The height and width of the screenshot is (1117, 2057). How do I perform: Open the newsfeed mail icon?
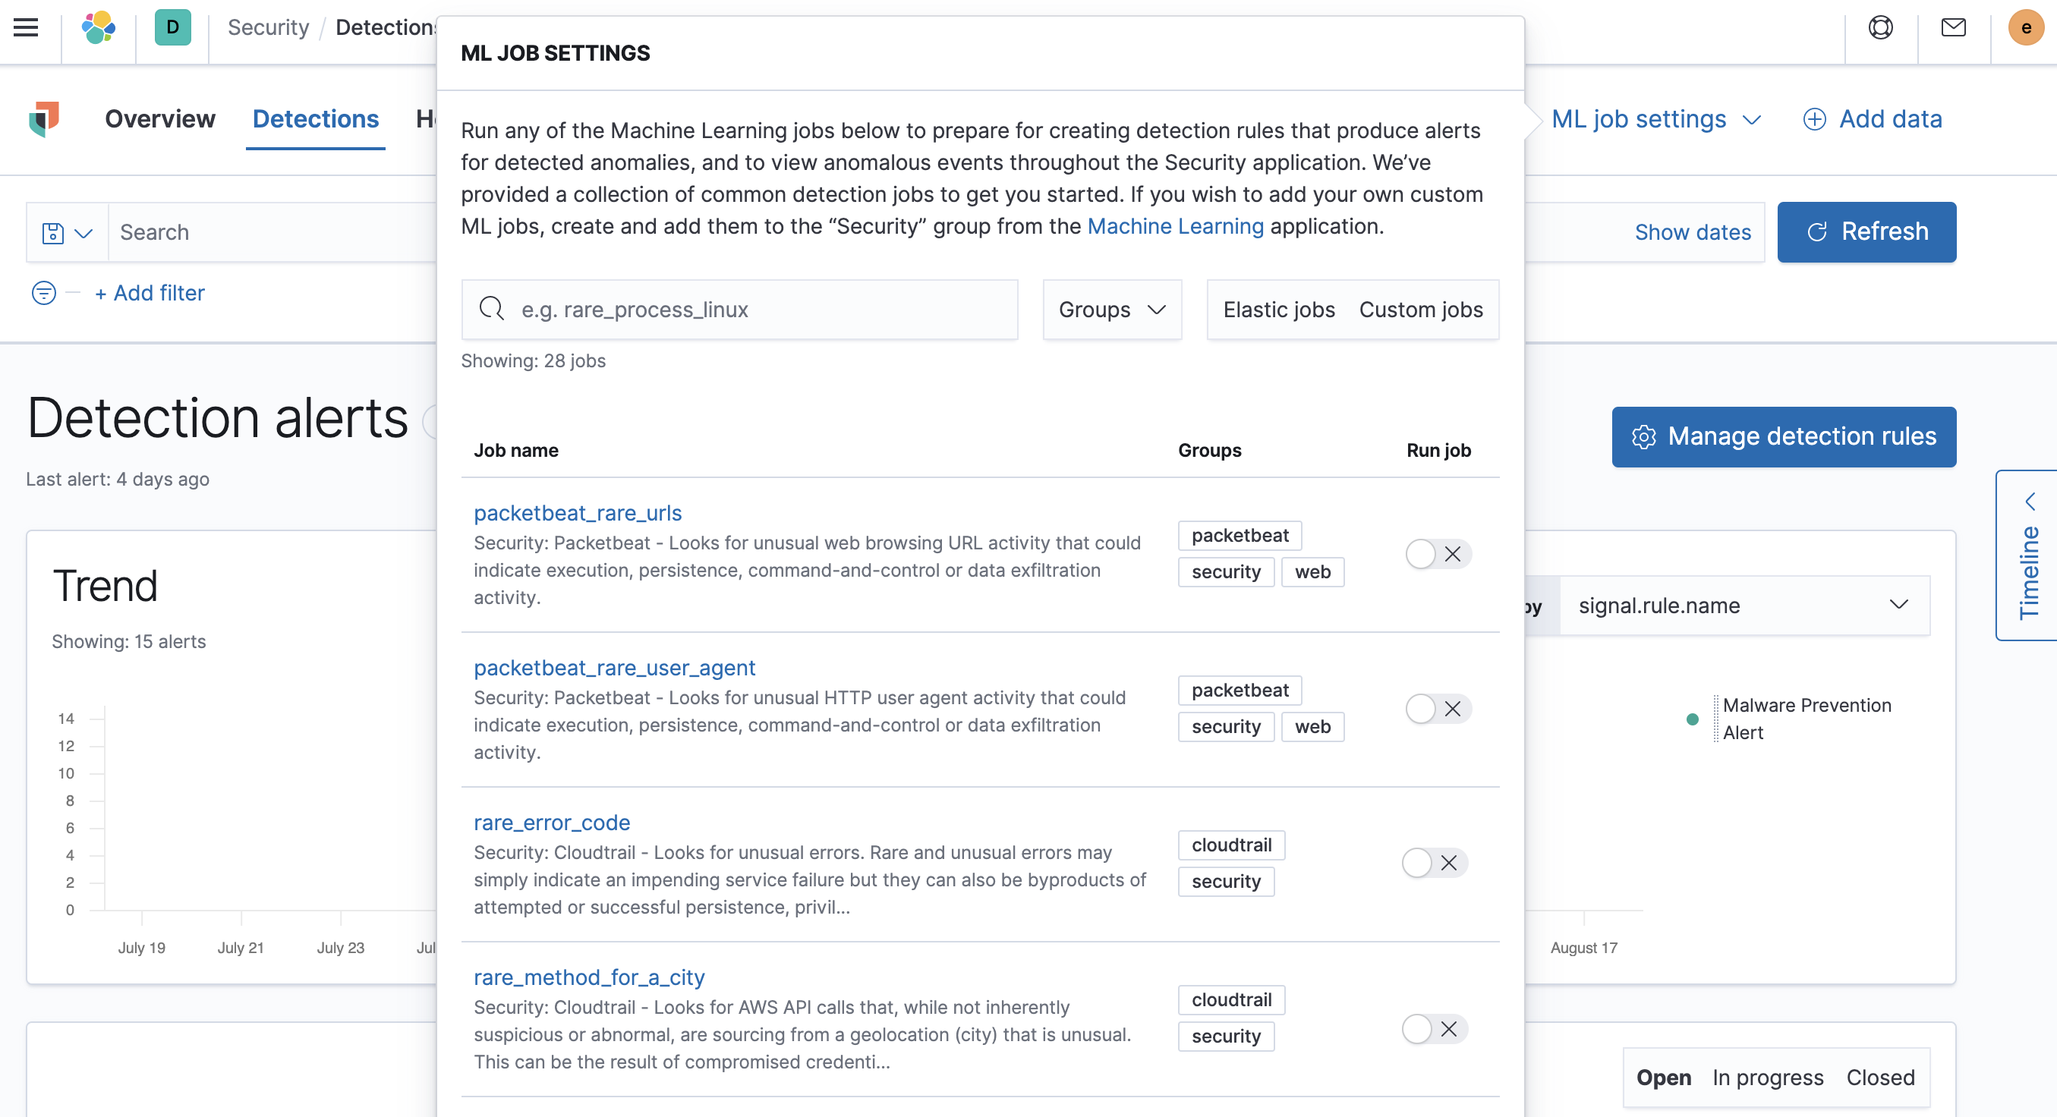pyautogui.click(x=1952, y=28)
